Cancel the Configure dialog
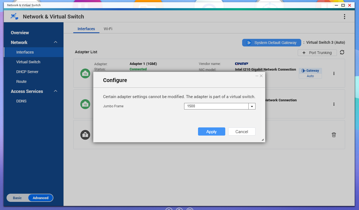 coord(242,131)
